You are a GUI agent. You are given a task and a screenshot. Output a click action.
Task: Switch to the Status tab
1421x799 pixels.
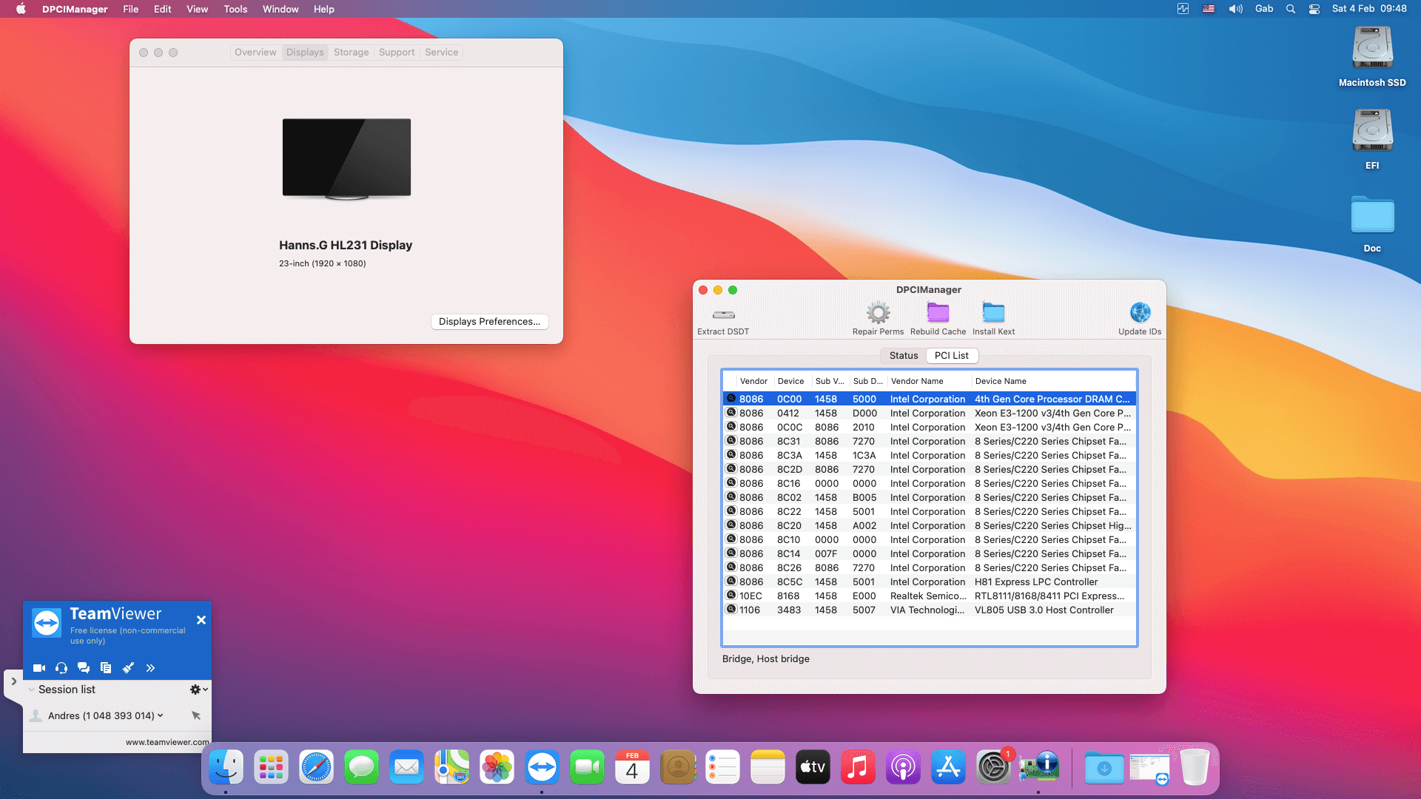click(902, 355)
